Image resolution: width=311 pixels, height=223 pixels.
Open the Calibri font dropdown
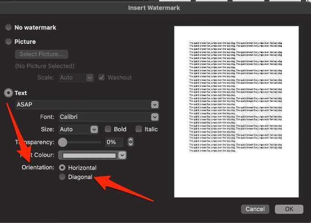pos(155,117)
